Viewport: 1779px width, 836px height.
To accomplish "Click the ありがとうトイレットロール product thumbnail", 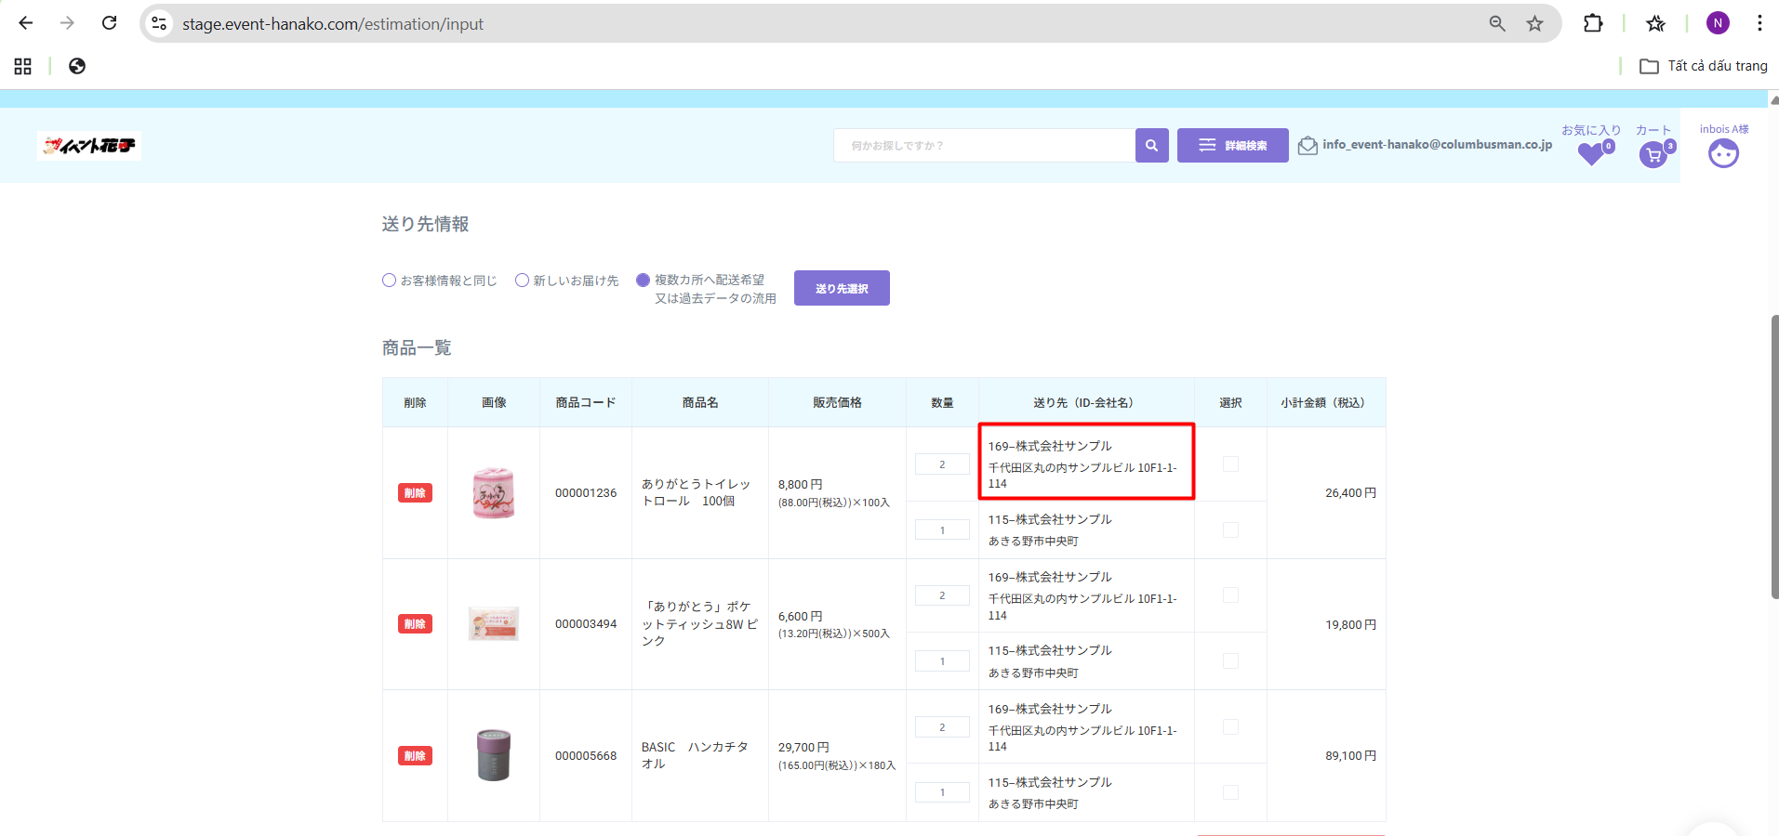I will (x=494, y=493).
